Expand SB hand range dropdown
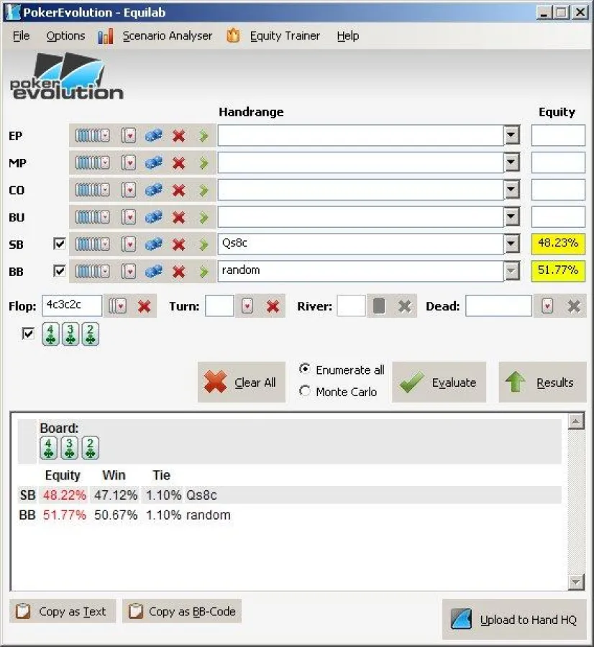Image resolution: width=594 pixels, height=647 pixels. (511, 244)
